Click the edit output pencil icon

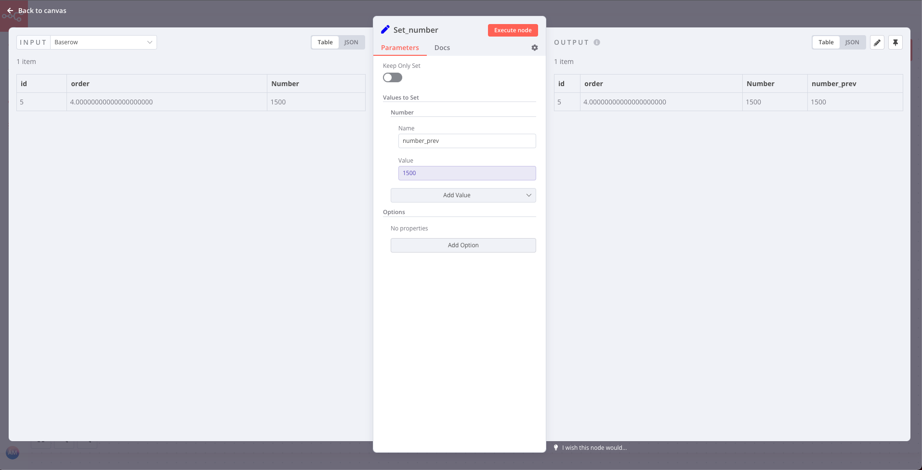tap(877, 42)
